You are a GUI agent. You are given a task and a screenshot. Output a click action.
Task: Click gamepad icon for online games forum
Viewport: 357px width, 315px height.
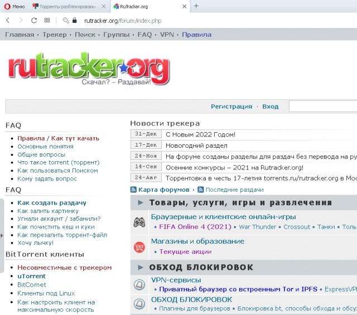[x=139, y=222]
